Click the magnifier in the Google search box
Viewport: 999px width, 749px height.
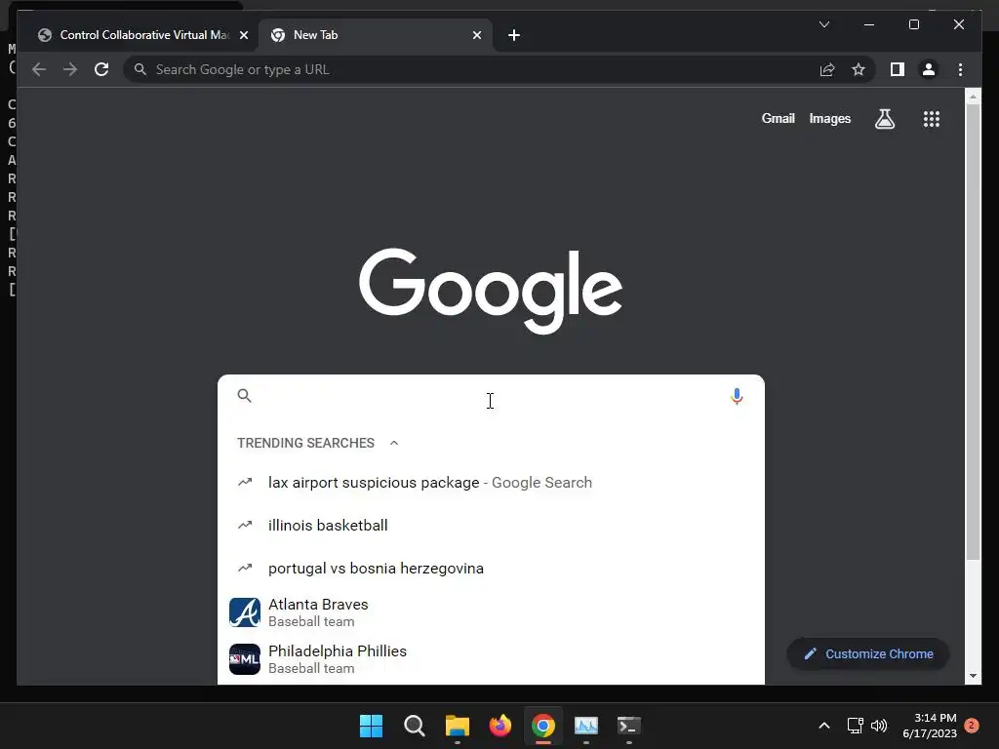(245, 396)
